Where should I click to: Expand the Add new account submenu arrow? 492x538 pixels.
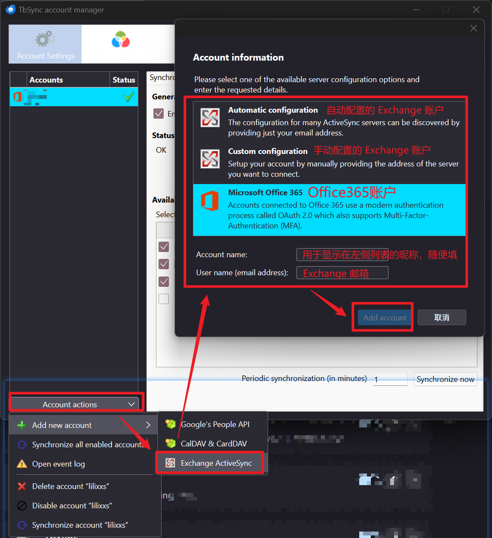[x=148, y=425]
